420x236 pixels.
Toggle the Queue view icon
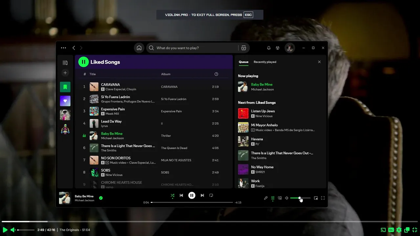(x=273, y=198)
